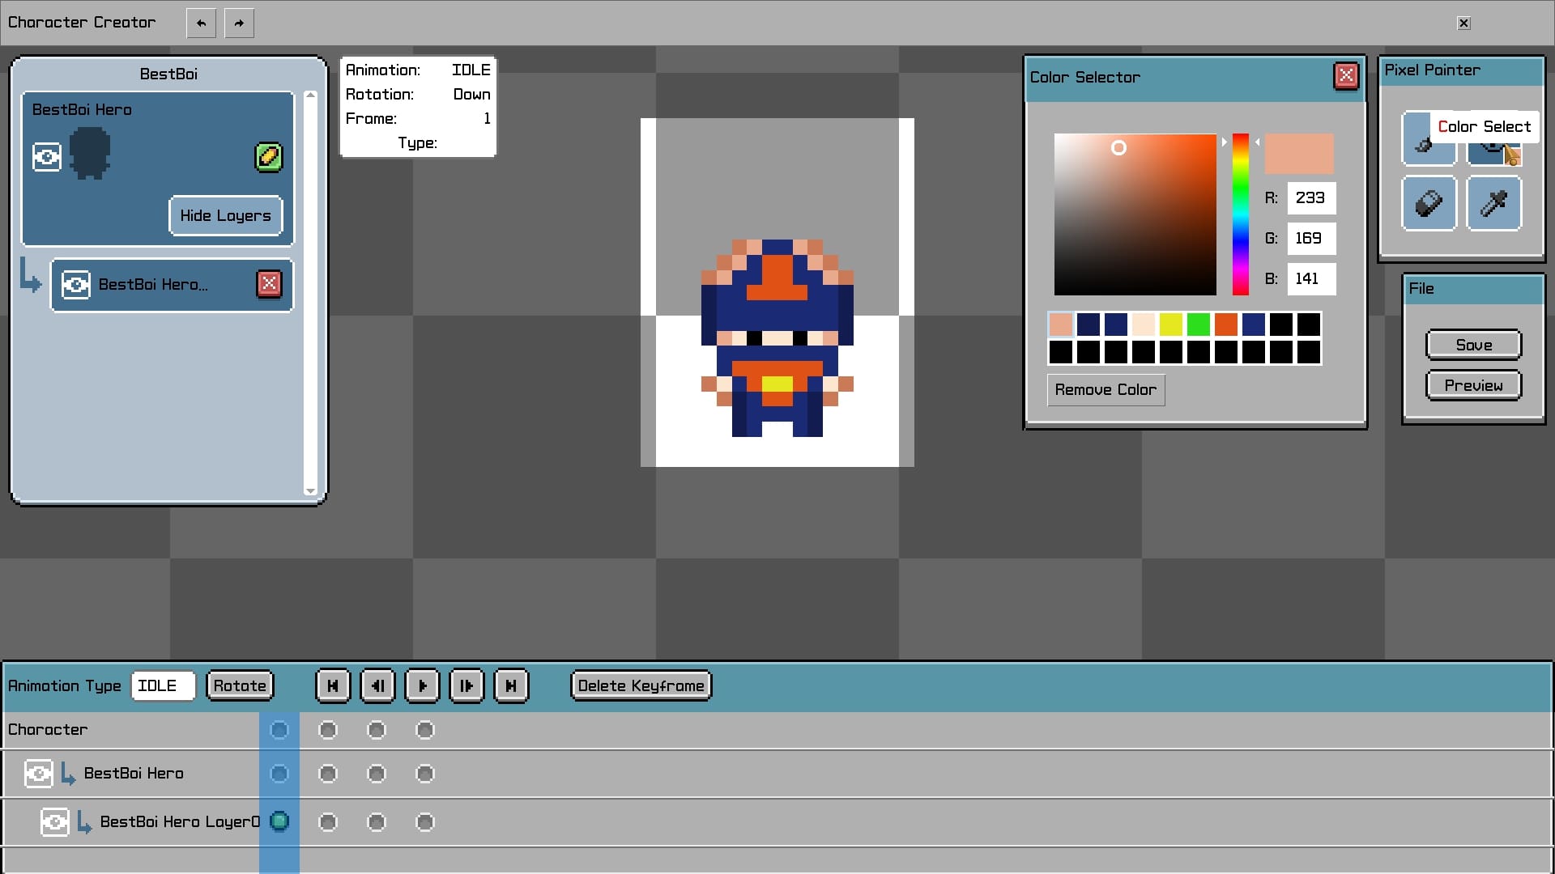1555x874 pixels.
Task: Click the navigation back arrow icon
Action: point(202,23)
